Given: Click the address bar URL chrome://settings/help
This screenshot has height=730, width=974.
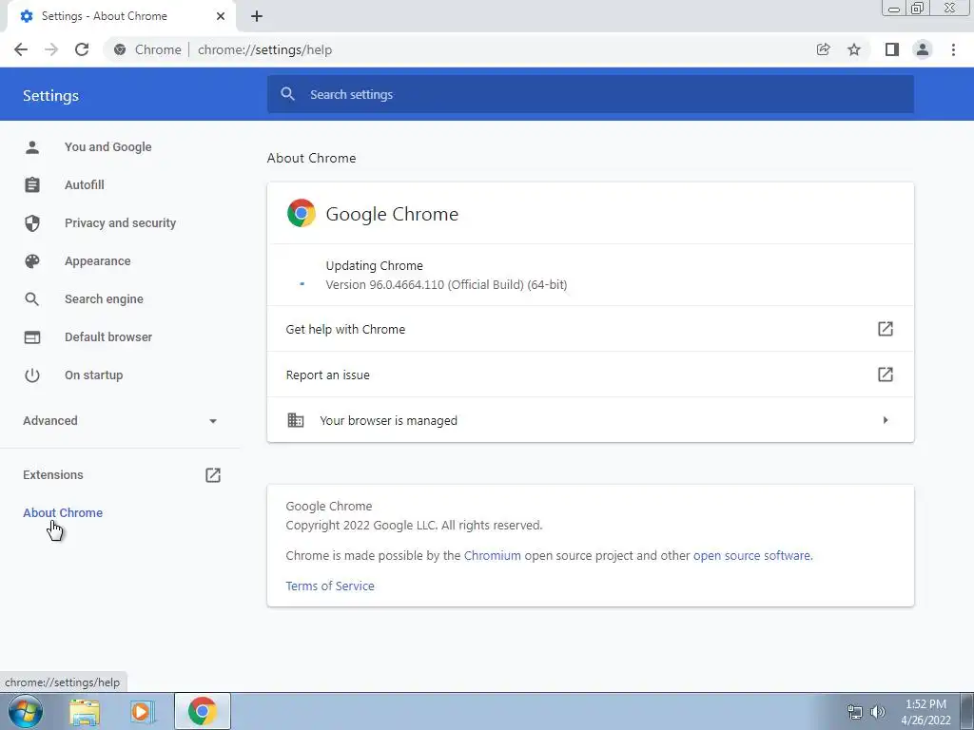Looking at the screenshot, I should (264, 49).
